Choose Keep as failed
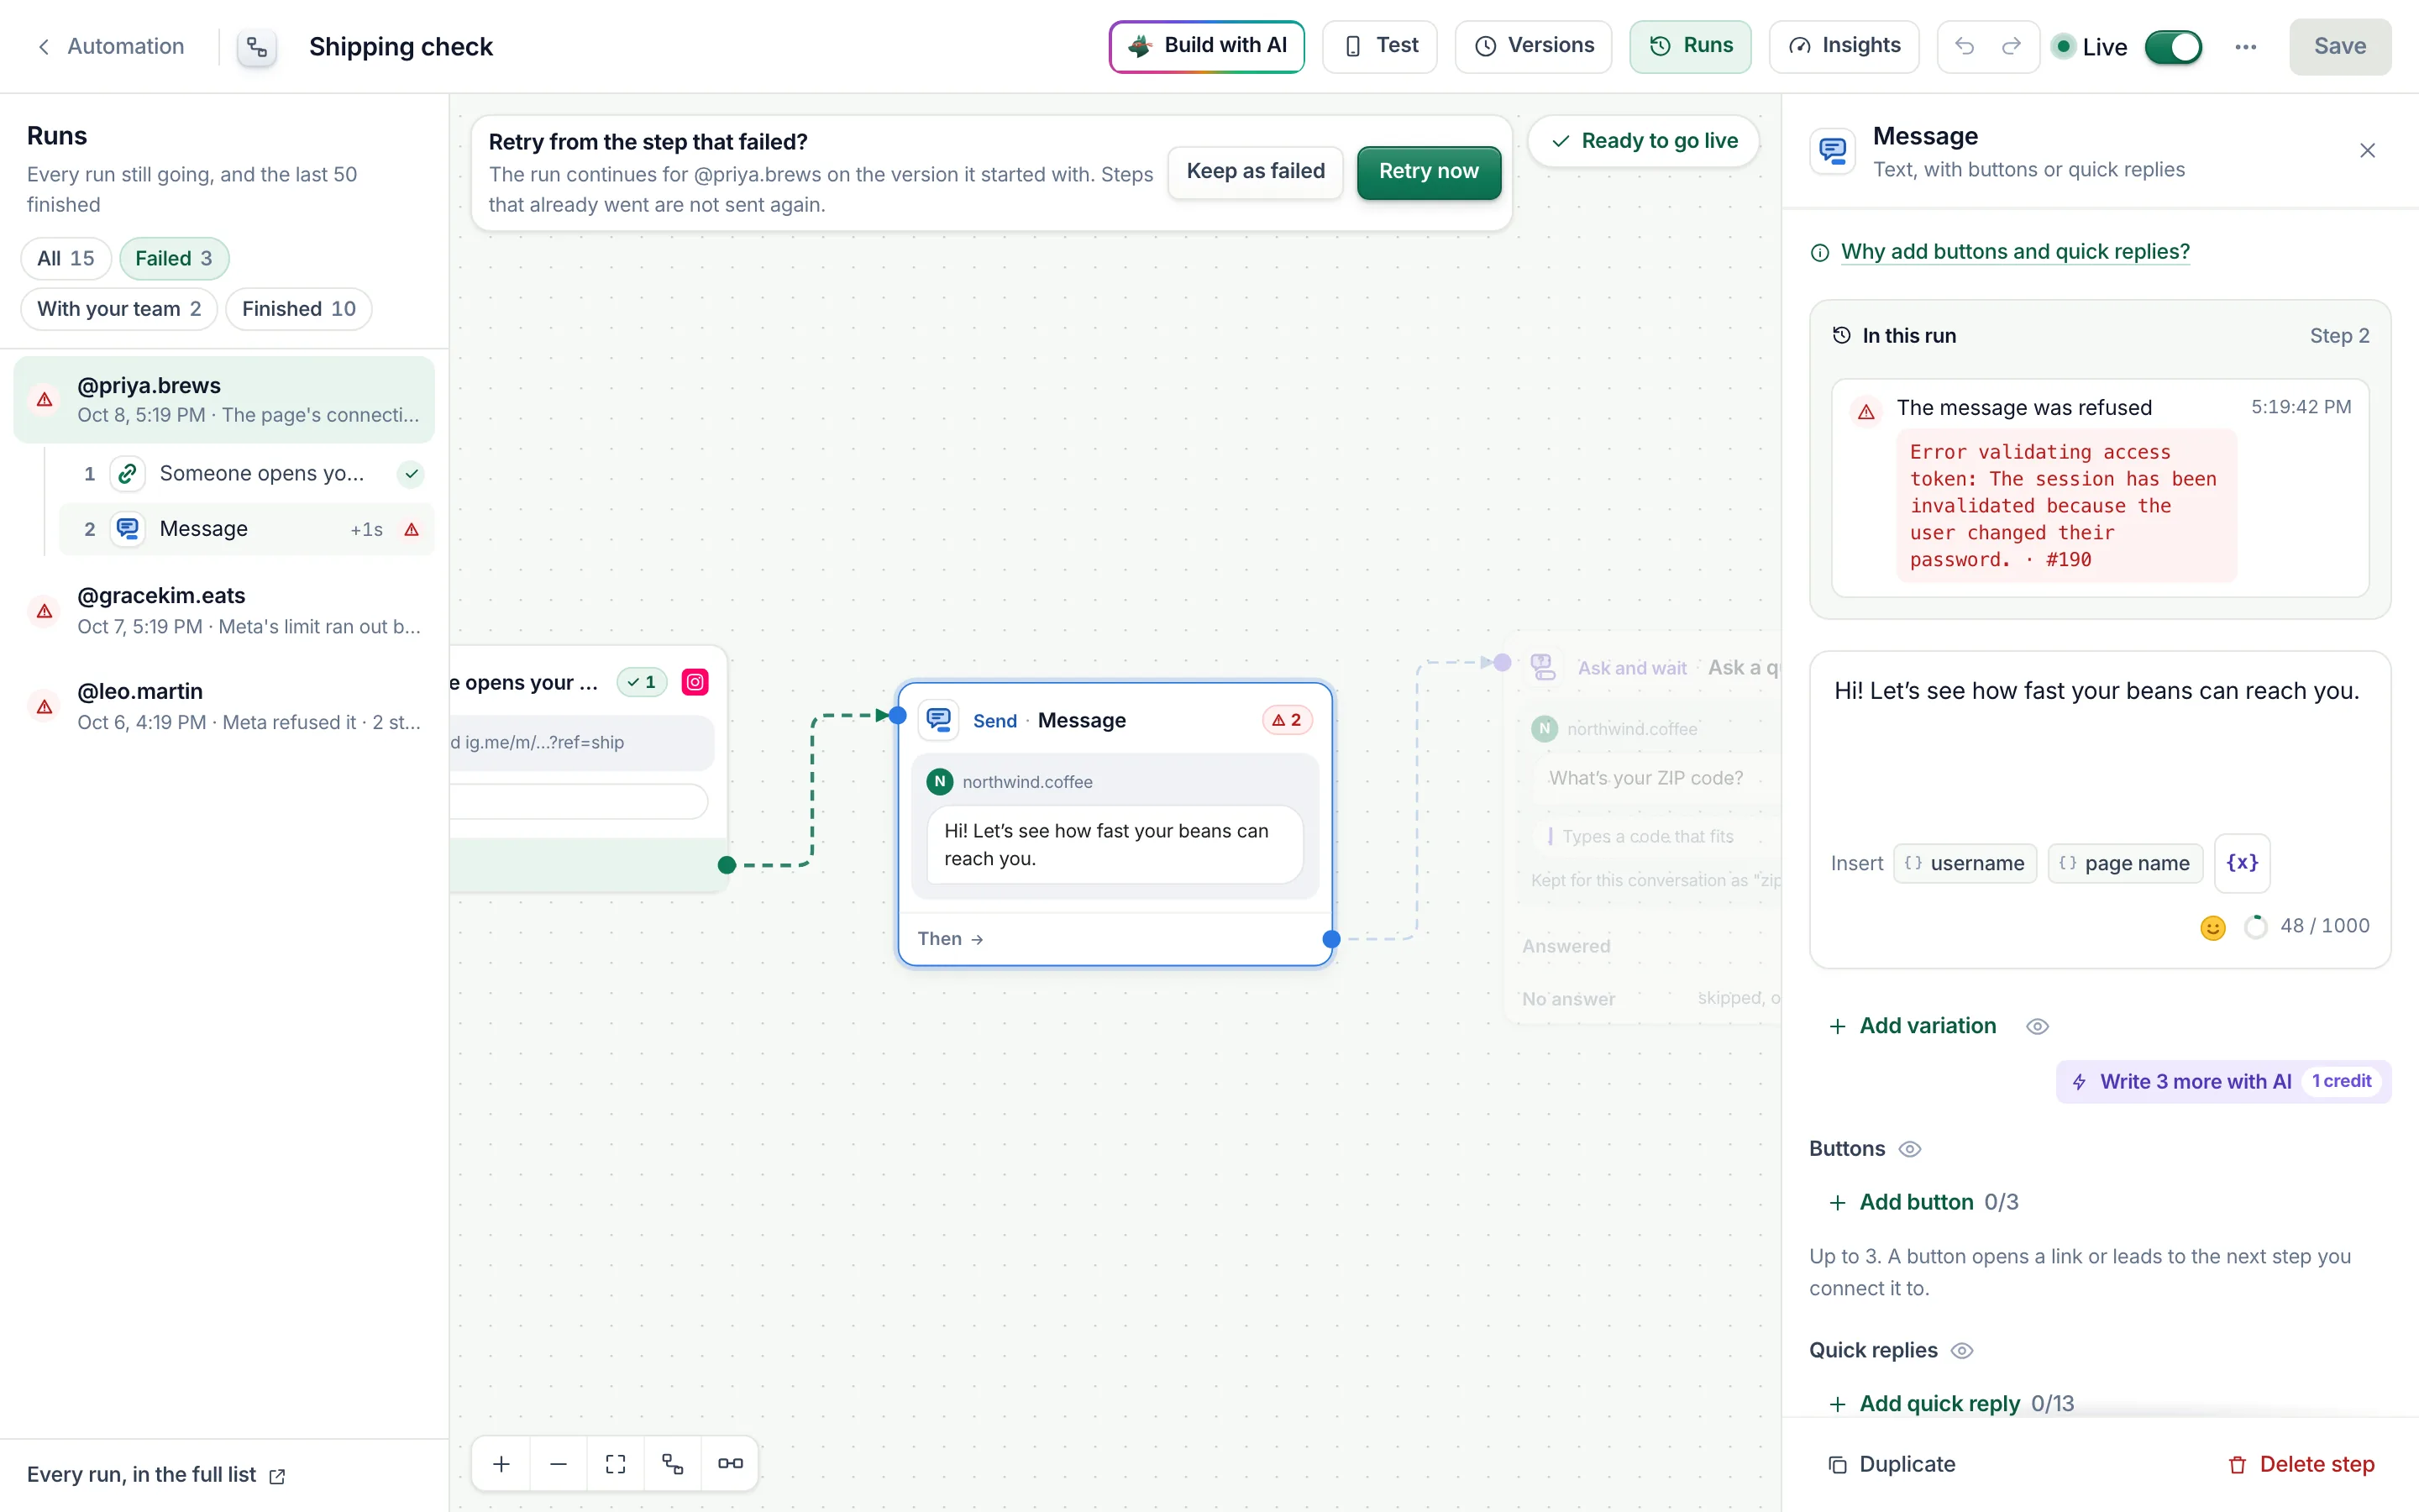 [x=1256, y=172]
